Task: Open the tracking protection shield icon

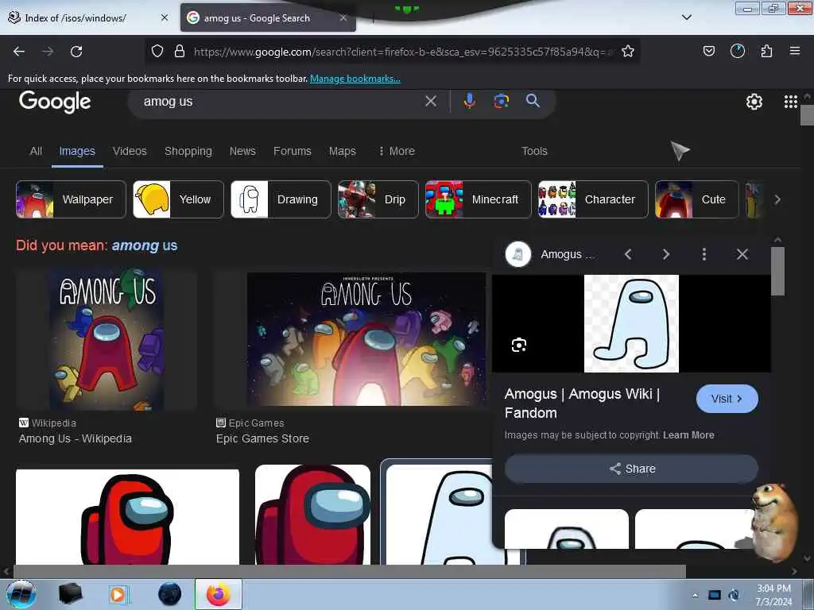Action: coord(157,51)
